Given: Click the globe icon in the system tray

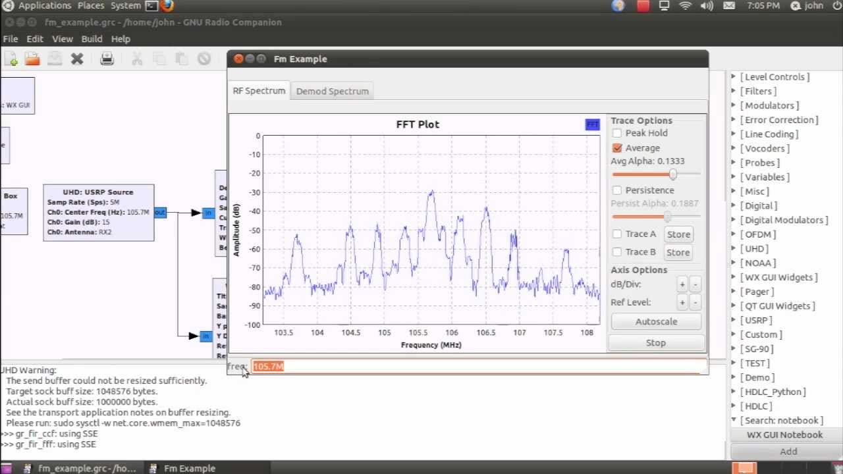Looking at the screenshot, I should point(618,6).
